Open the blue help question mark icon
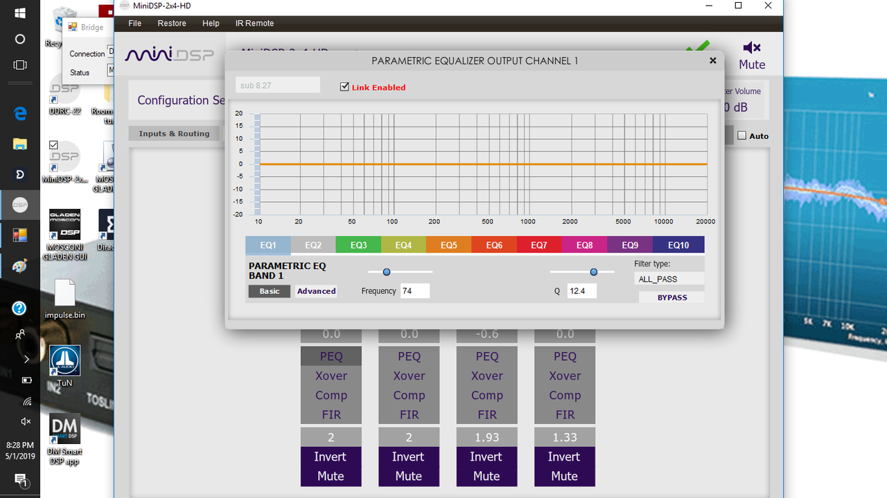Screen dimensions: 887x498 19,308
